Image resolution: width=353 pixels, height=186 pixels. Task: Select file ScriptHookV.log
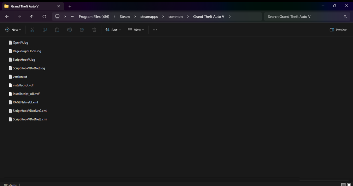point(22,60)
